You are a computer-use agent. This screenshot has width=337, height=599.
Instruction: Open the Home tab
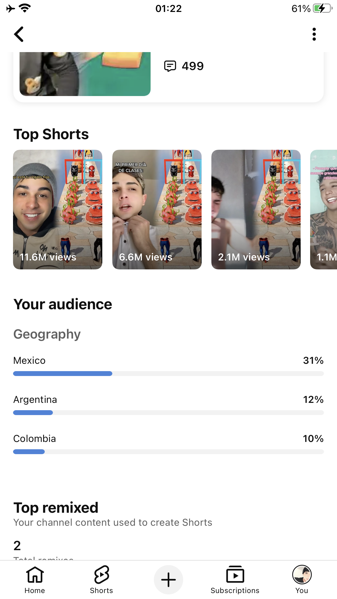pos(35,579)
